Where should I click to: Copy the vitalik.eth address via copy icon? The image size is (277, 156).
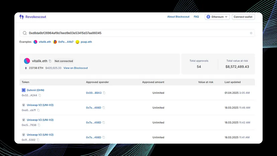50,61
